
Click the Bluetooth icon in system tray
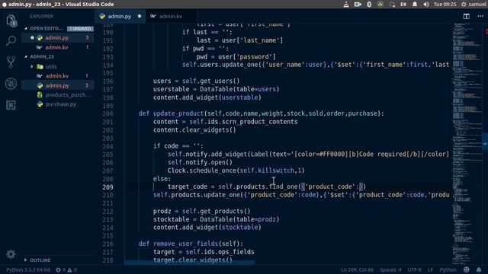coord(369,5)
